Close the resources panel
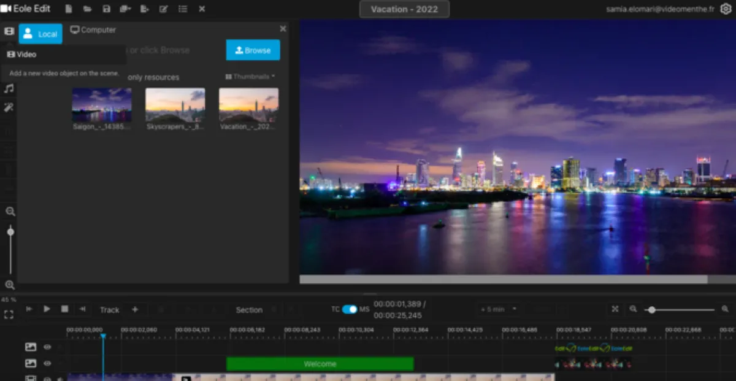 click(x=283, y=29)
